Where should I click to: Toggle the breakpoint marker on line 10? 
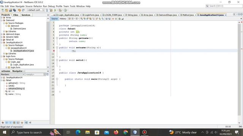tap(54, 51)
